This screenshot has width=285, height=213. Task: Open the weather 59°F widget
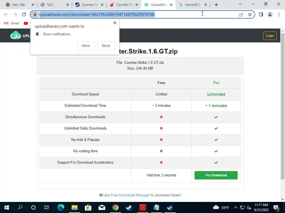coord(221,207)
